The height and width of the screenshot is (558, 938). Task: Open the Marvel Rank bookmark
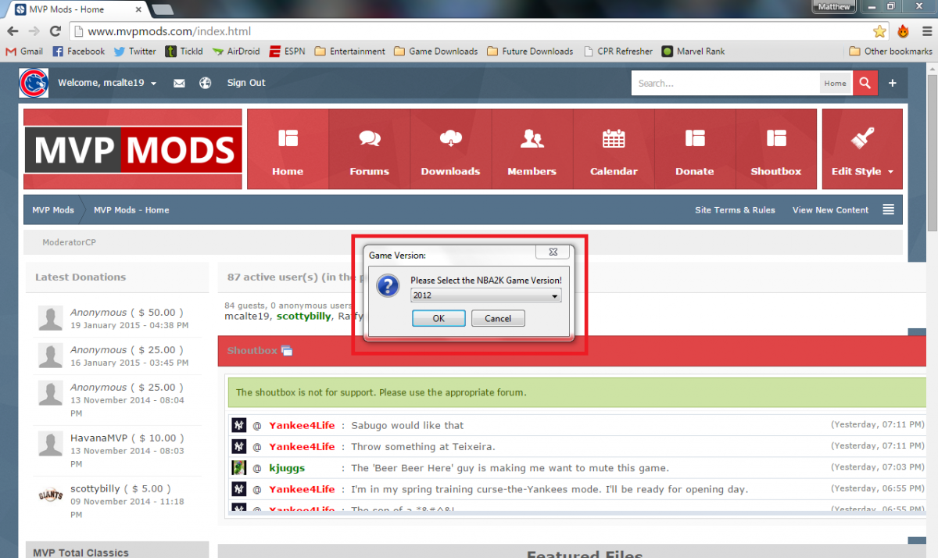[693, 52]
